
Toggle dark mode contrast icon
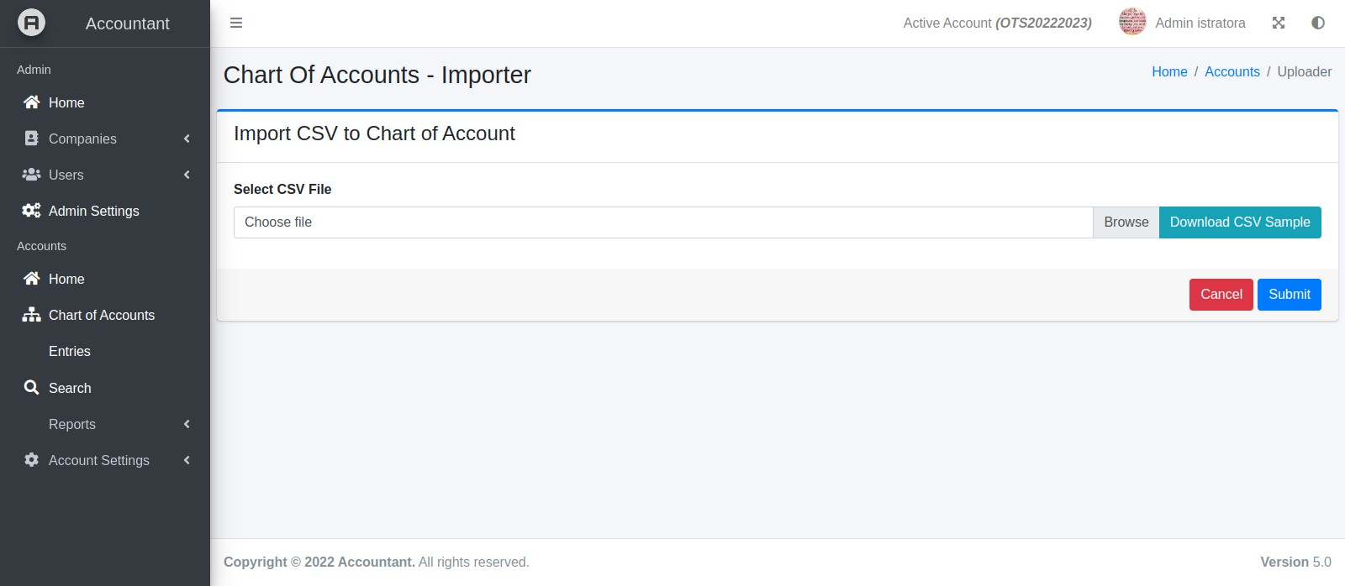pos(1318,23)
